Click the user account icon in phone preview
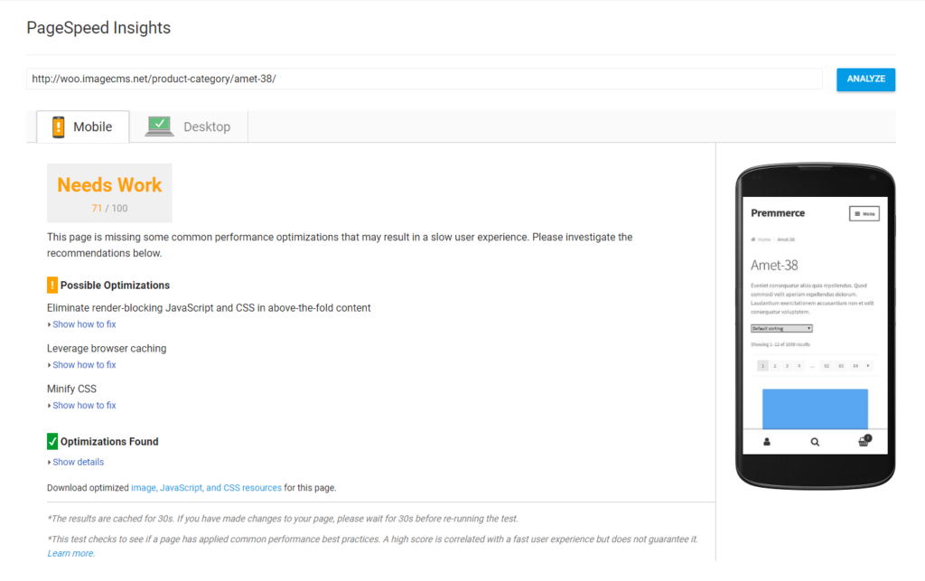The image size is (925, 581). click(767, 442)
